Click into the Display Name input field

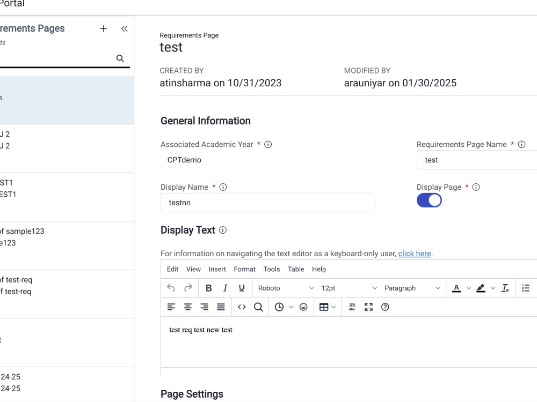[x=267, y=203]
